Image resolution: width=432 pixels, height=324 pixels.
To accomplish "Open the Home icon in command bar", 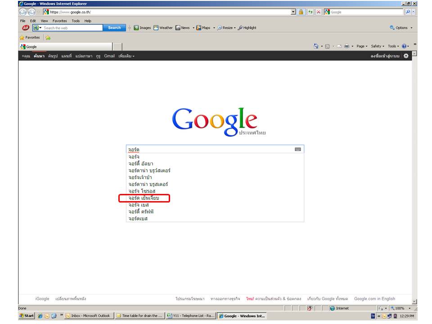I will [316, 46].
